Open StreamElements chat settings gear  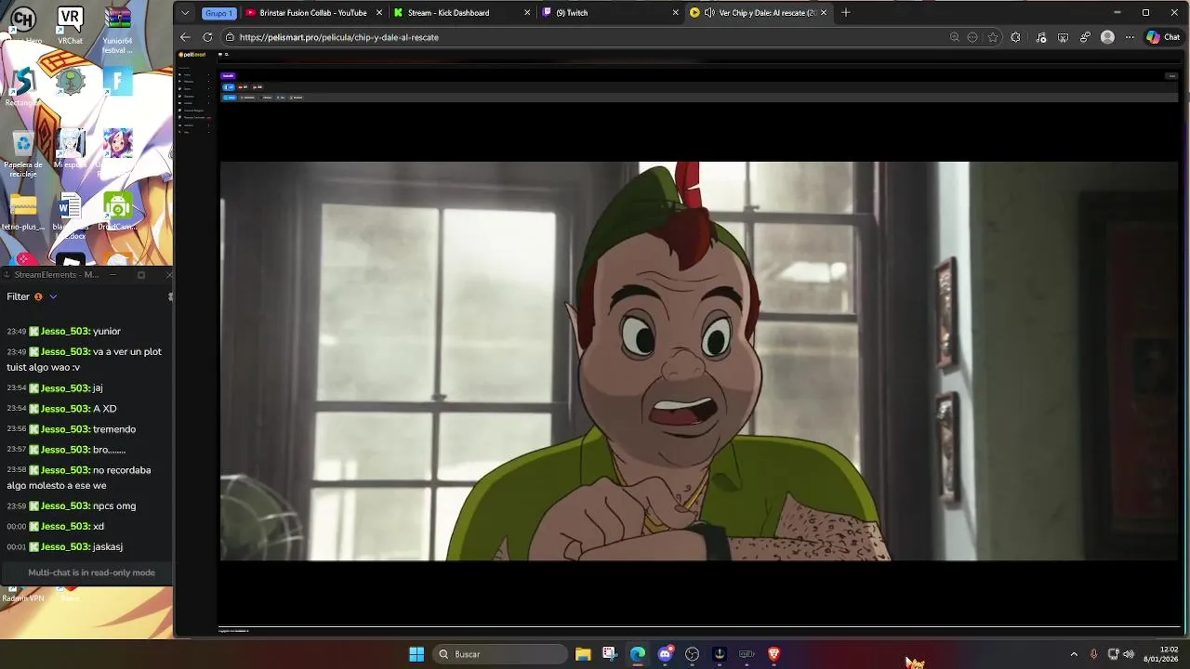click(169, 296)
